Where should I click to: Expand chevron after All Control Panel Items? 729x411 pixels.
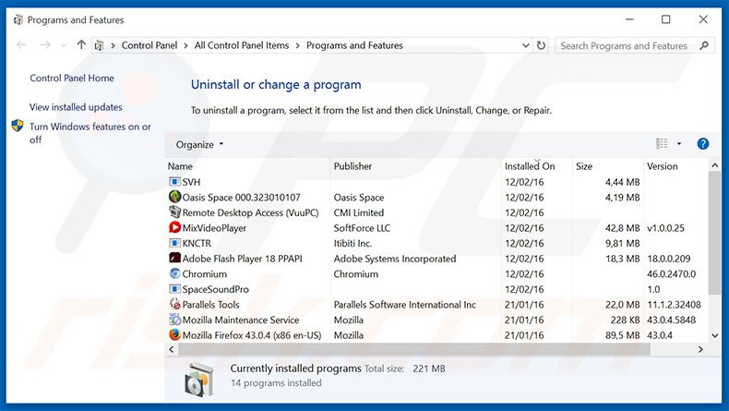coord(297,45)
